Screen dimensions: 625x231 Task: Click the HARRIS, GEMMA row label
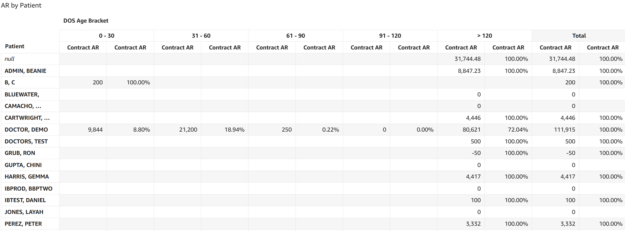click(27, 177)
